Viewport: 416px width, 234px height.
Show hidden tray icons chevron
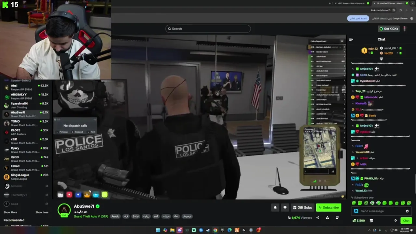click(369, 230)
